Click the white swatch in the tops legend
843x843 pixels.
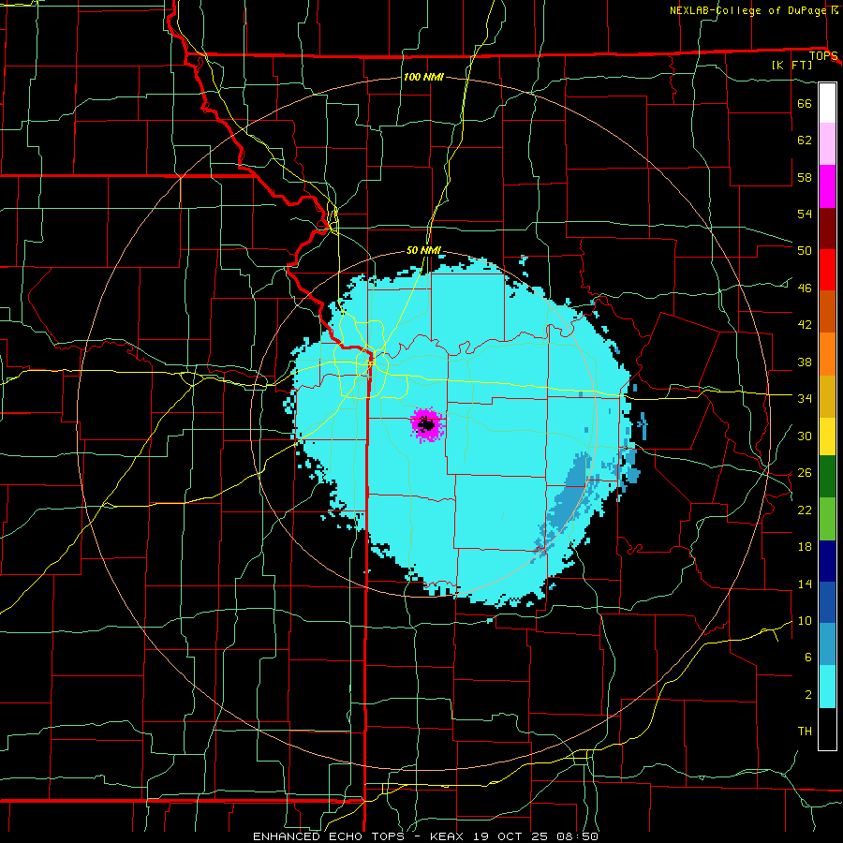click(x=827, y=103)
